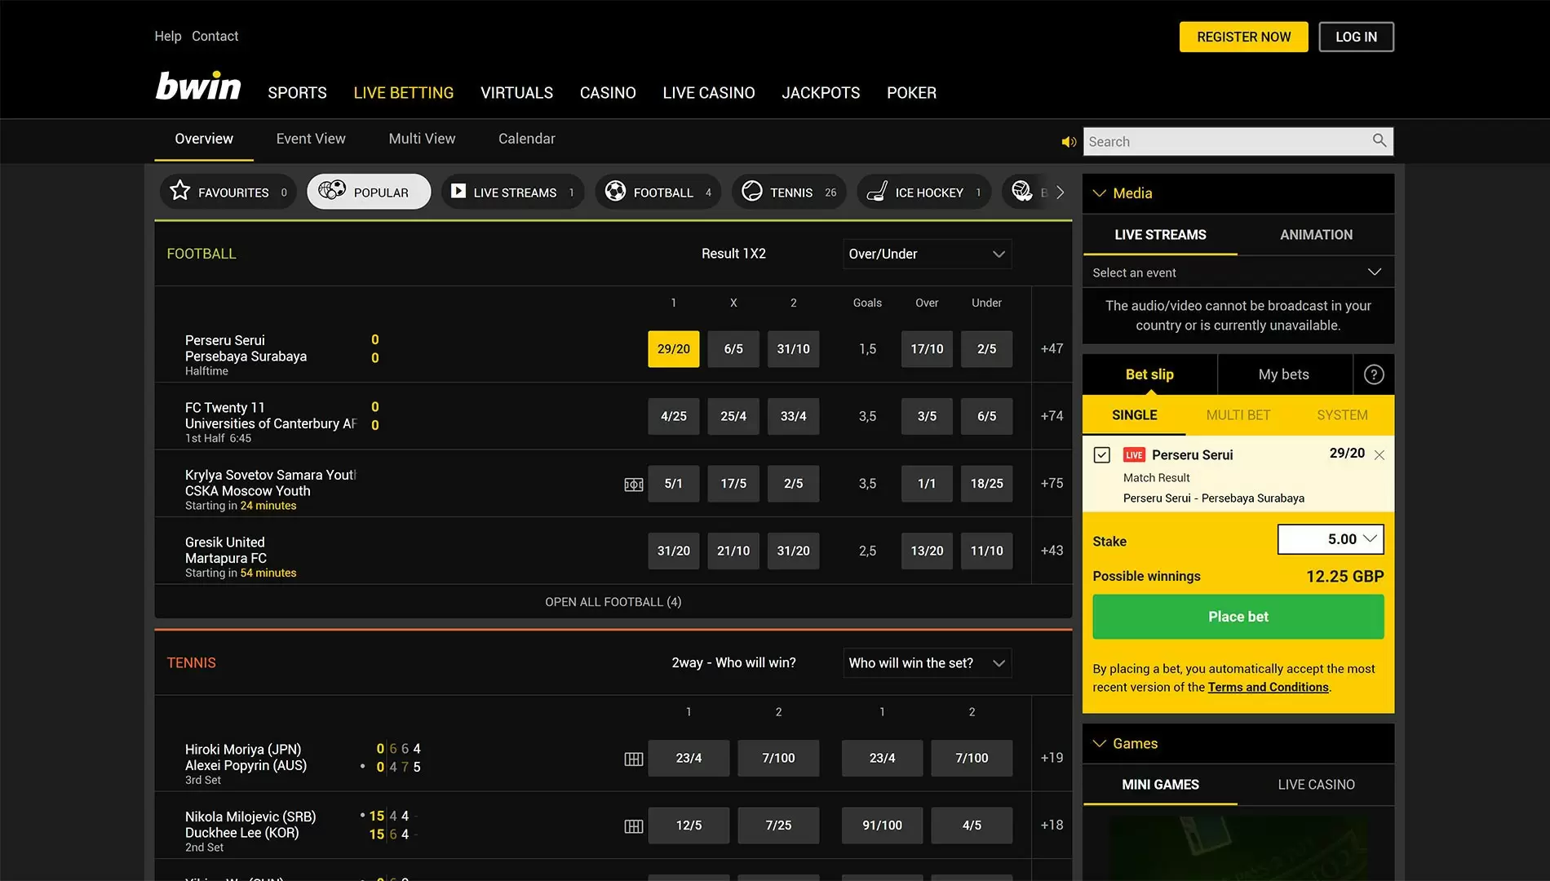This screenshot has width=1550, height=881.
Task: Select 31/10 odds for Persebaya Surabaya
Action: tap(793, 349)
